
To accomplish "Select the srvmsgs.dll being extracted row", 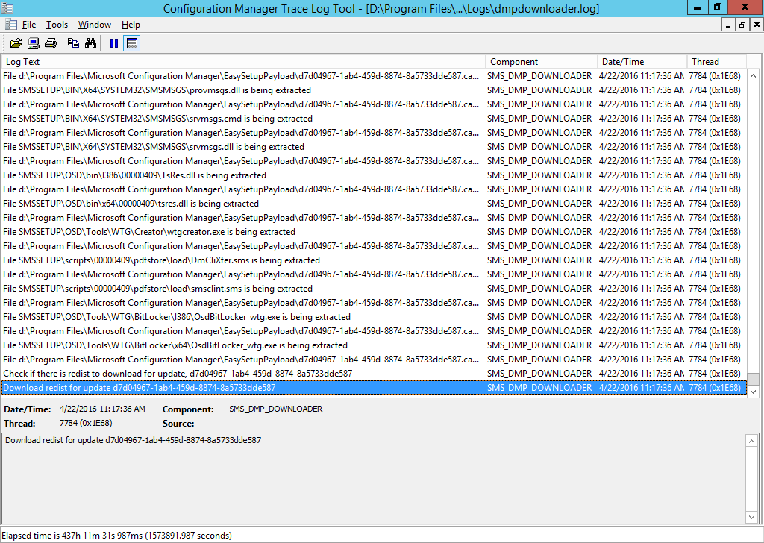I will [x=375, y=147].
